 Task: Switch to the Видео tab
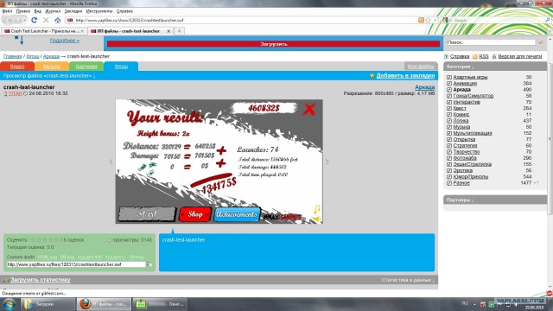pos(17,67)
